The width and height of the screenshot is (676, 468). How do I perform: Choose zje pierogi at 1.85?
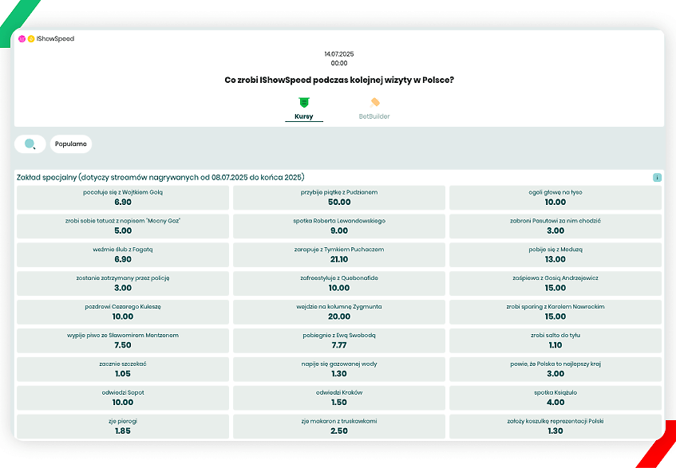pyautogui.click(x=123, y=427)
